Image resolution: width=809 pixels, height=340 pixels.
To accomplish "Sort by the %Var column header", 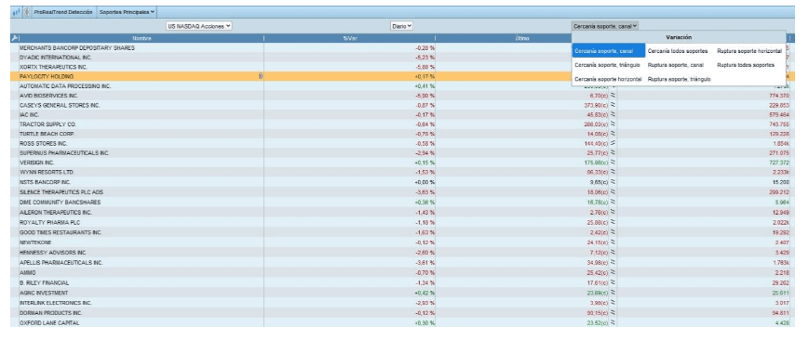I will pos(350,38).
